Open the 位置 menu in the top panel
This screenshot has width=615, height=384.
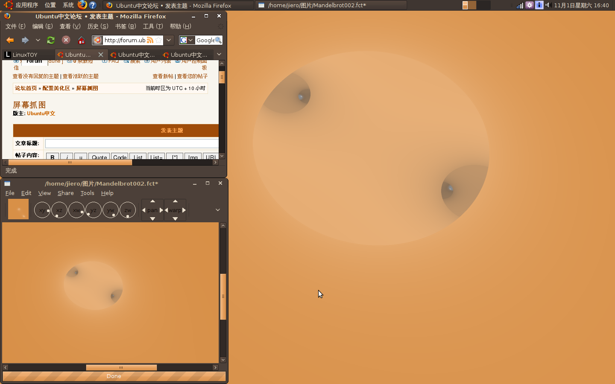pyautogui.click(x=50, y=5)
